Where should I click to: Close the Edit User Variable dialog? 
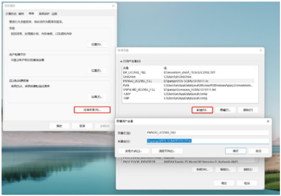pos(268,121)
